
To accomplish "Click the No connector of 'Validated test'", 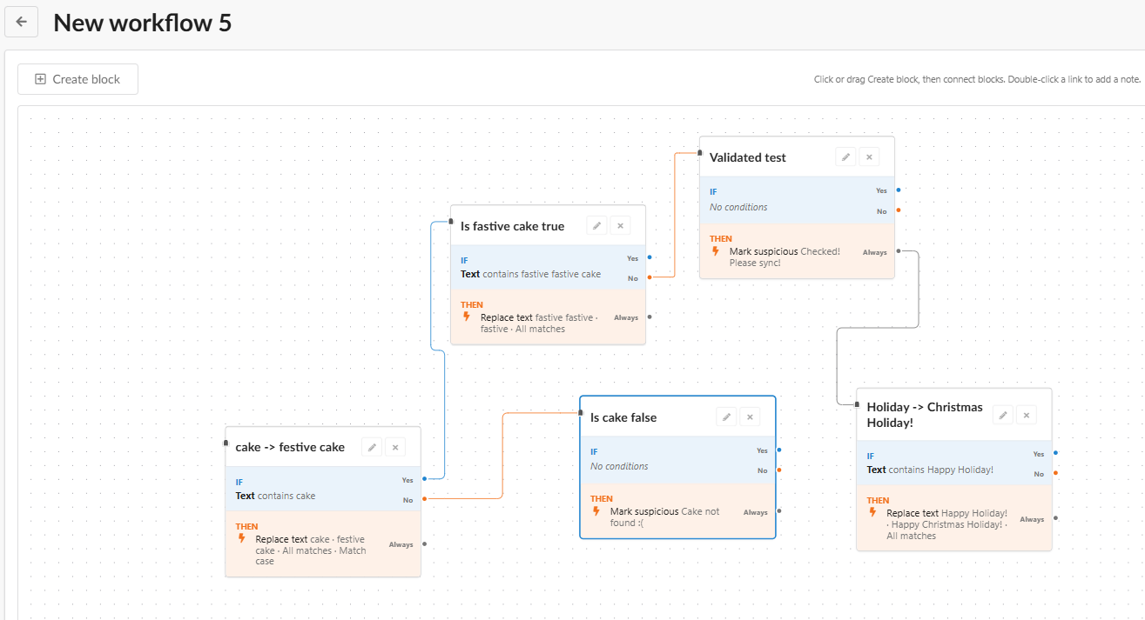I will [x=898, y=210].
